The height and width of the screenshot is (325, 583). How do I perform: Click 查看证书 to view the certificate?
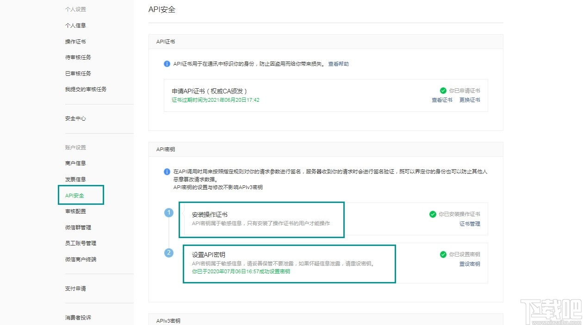(x=442, y=100)
